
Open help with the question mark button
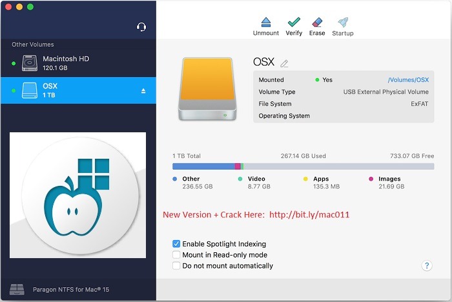(x=427, y=265)
